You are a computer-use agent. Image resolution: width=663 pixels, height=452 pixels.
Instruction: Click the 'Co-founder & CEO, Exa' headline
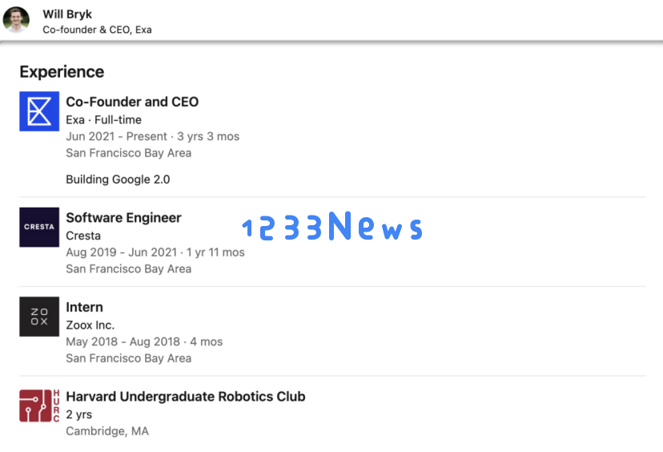[97, 30]
